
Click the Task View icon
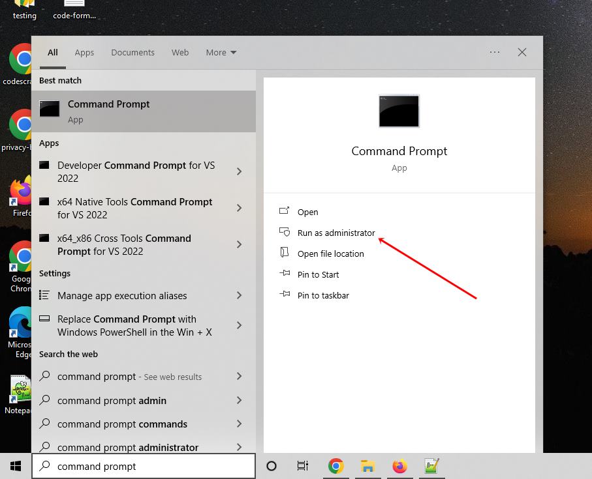(302, 467)
